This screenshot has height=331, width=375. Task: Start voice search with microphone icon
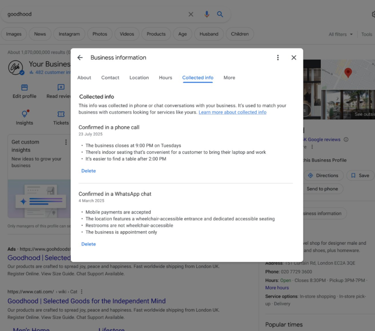pyautogui.click(x=207, y=14)
